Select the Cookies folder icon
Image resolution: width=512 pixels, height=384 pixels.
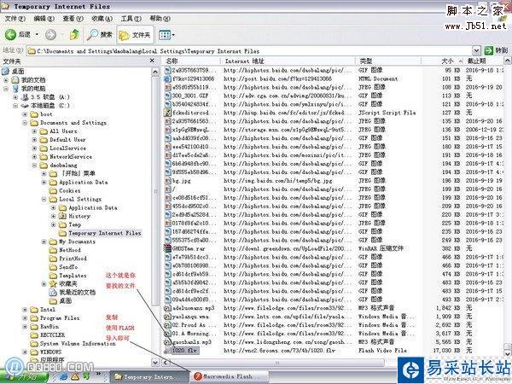[x=53, y=190]
